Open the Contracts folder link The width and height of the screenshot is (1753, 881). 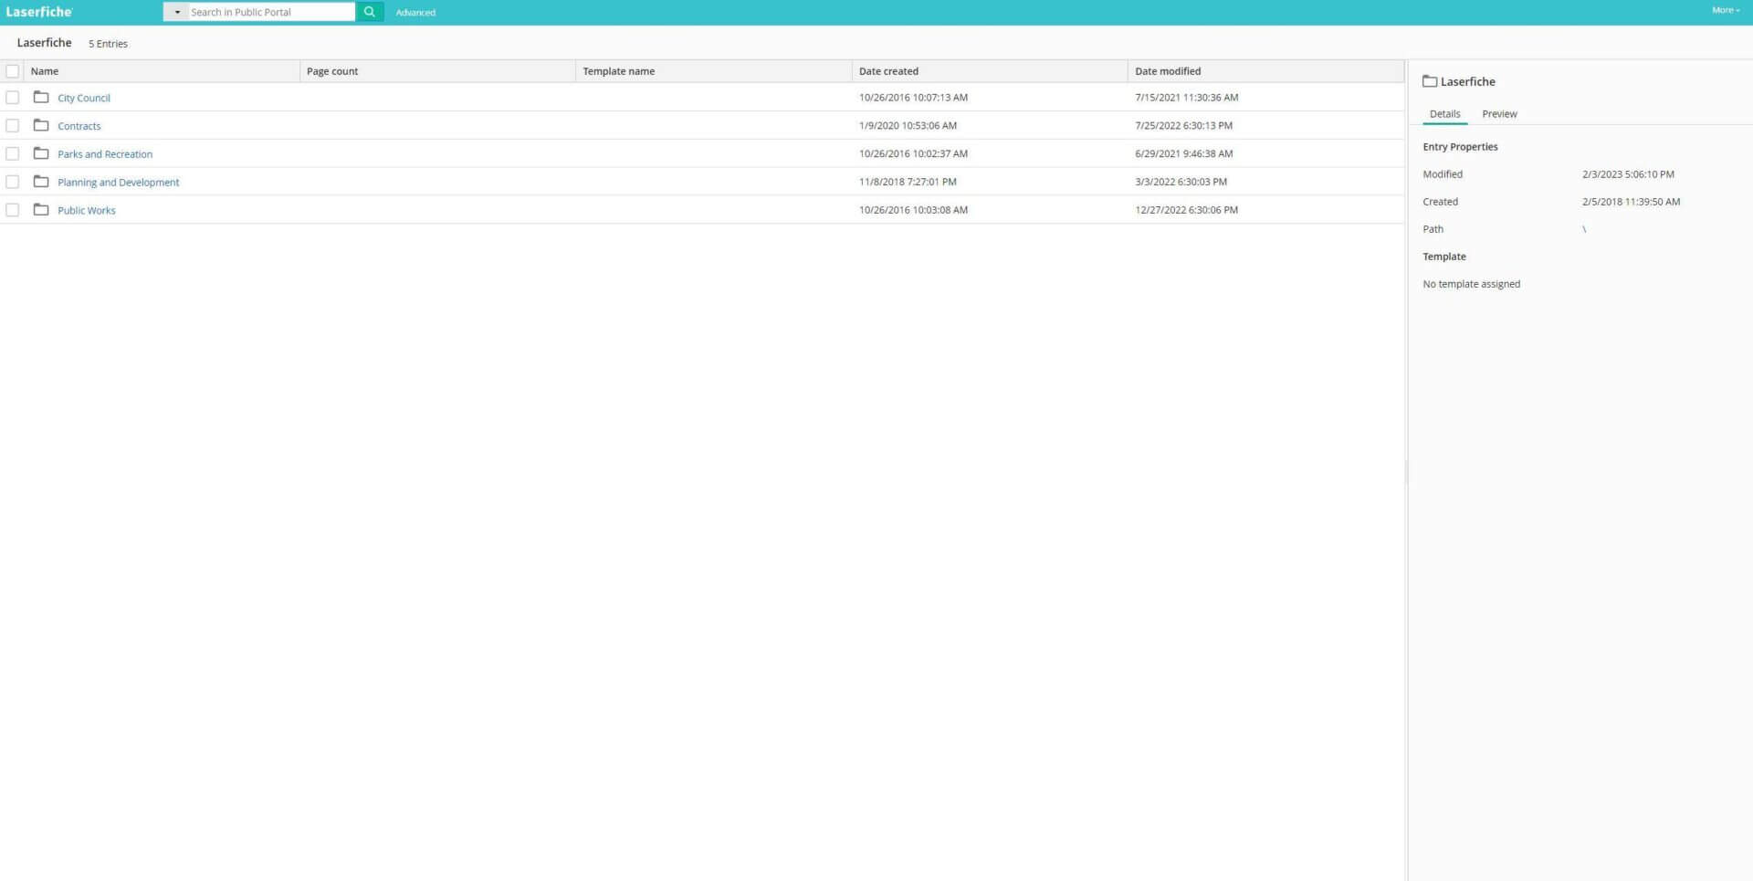coord(79,126)
